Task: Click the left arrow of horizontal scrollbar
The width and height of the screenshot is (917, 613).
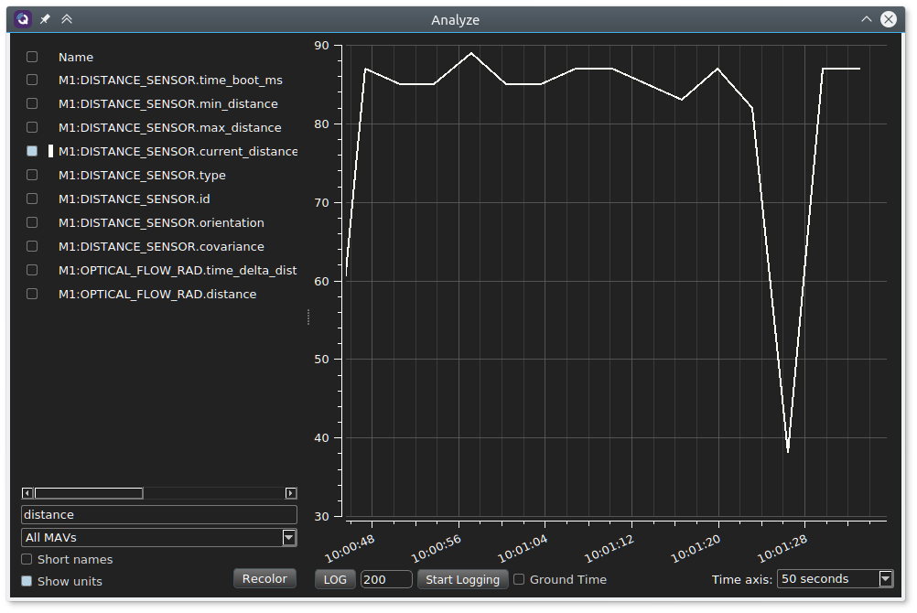Action: click(27, 493)
